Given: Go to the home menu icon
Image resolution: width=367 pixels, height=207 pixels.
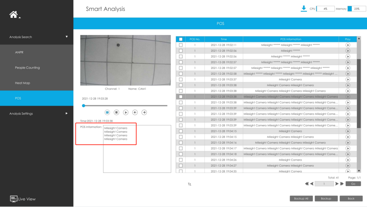Looking at the screenshot, I should click(14, 14).
